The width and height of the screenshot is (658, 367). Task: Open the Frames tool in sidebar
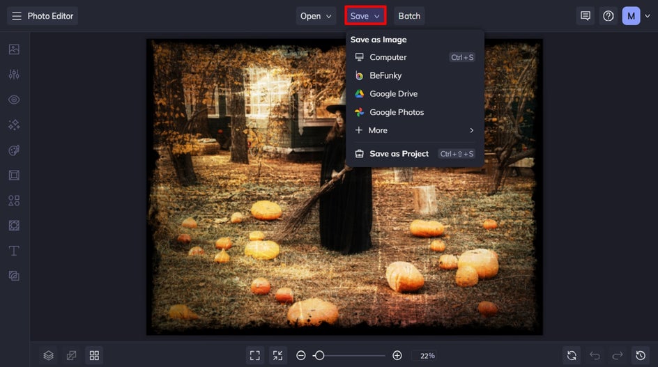click(14, 175)
